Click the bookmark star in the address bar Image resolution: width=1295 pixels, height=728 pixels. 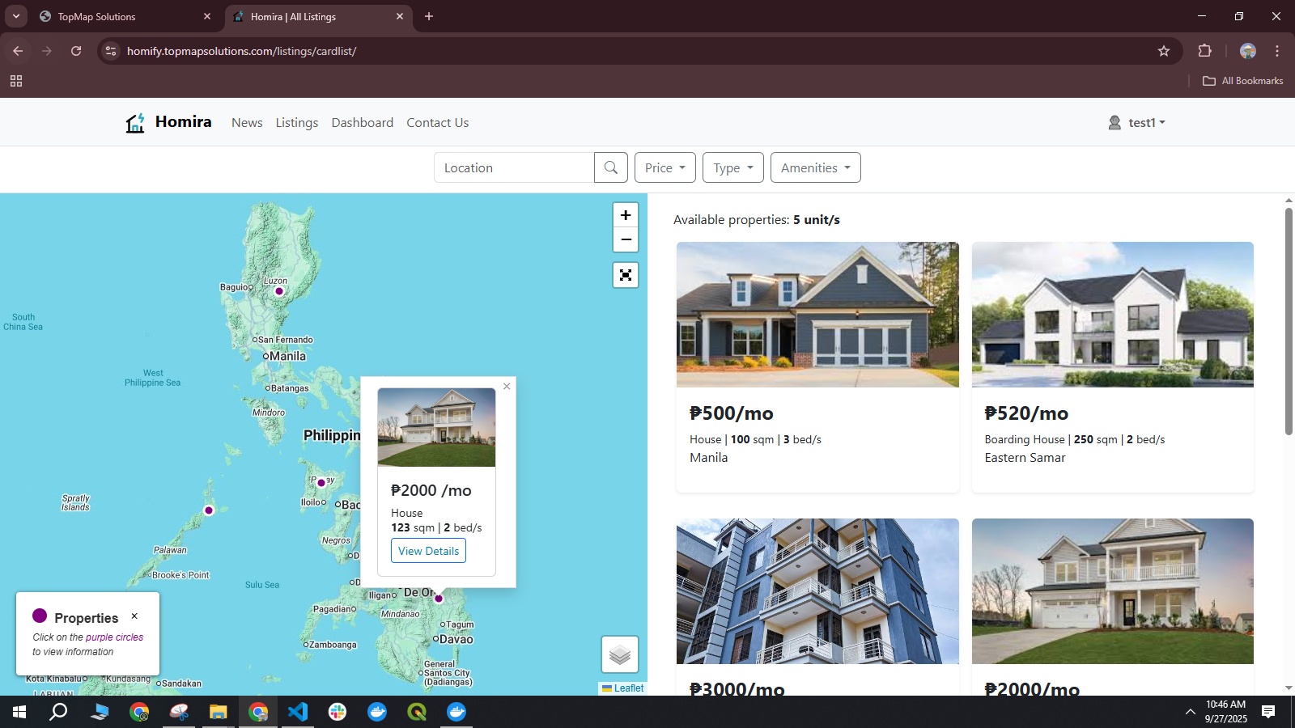click(1164, 51)
